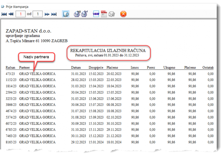Screen dimensions: 224x160
Task: Click the Iznos column header
Action: pyautogui.click(x=135, y=68)
